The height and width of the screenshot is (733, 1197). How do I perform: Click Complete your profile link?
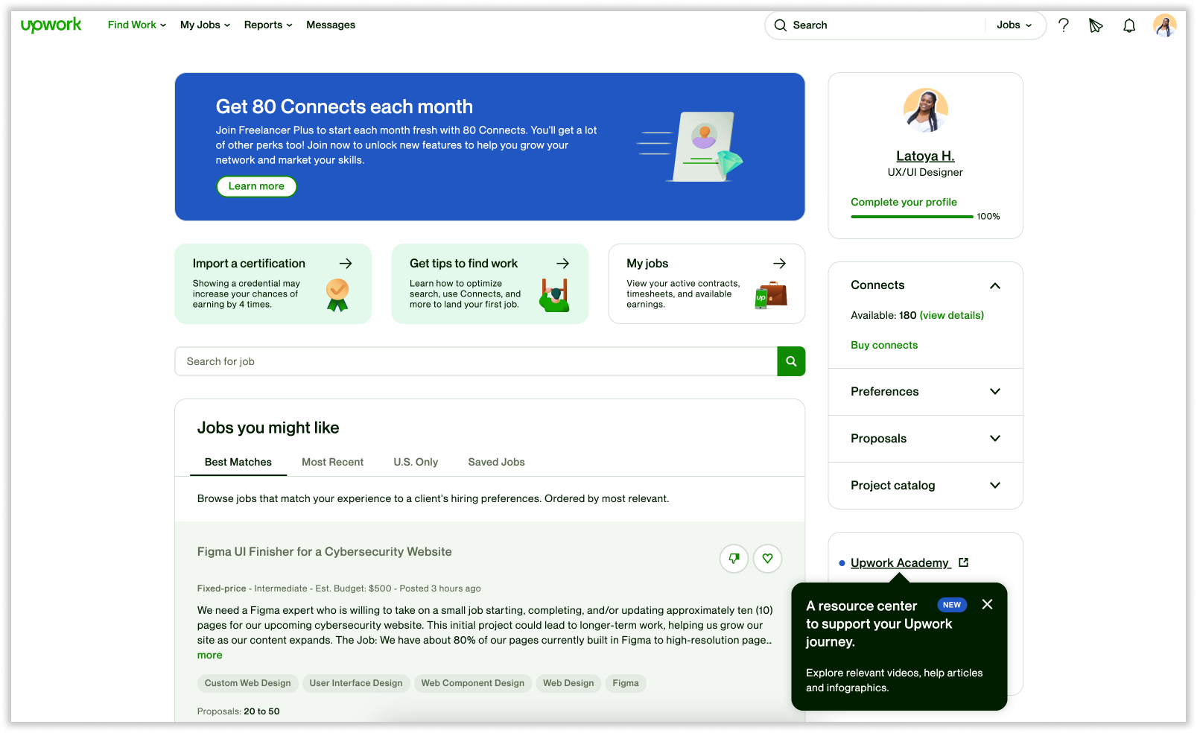coord(904,202)
